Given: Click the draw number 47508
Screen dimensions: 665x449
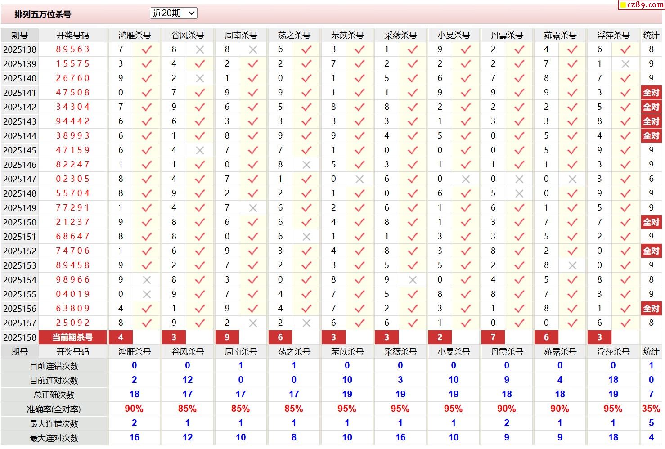Looking at the screenshot, I should pos(73,93).
